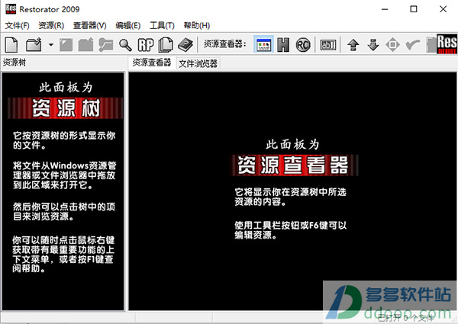Click the greyed folder tree icon
Screen dimensions: 458x324
pos(106,45)
